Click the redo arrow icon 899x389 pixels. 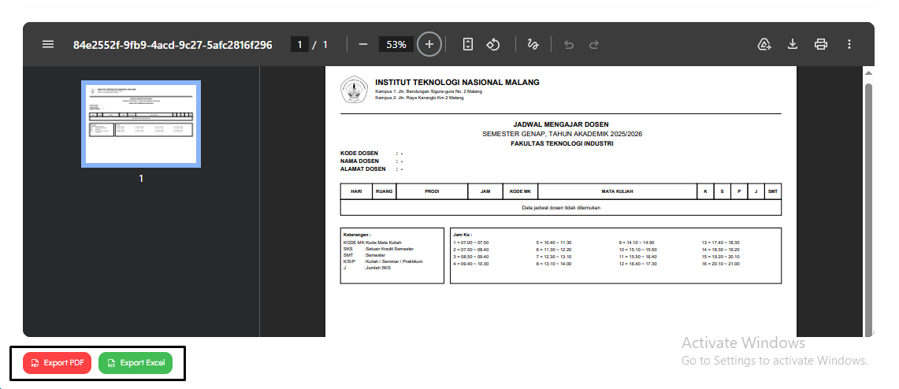tap(594, 45)
